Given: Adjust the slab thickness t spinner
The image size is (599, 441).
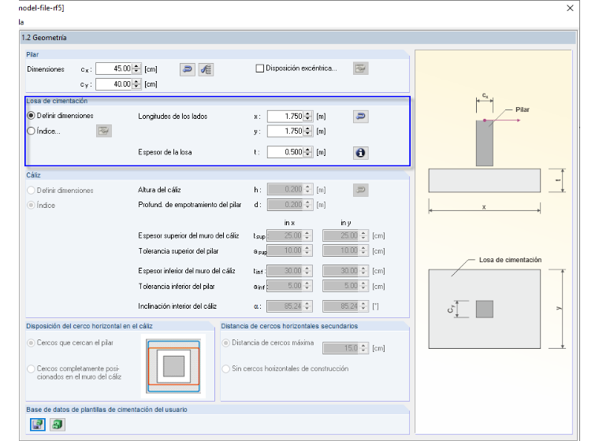Looking at the screenshot, I should click(x=308, y=152).
